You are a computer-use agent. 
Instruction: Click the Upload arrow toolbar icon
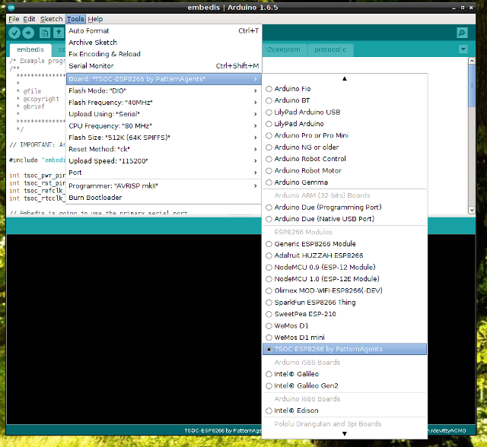(x=28, y=33)
